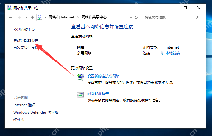Screen dimensions: 212x136
Task: Open 设置新的连接或网络 link
Action: pos(103,76)
